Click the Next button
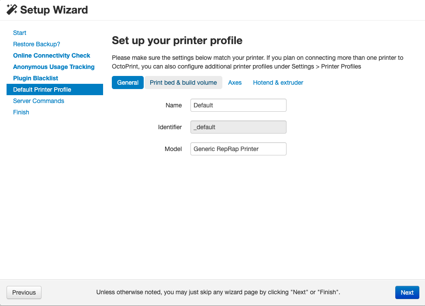 pos(407,292)
